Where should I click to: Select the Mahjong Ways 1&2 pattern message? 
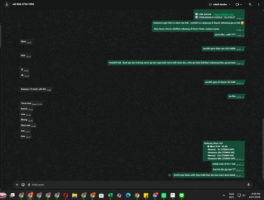pos(224,151)
